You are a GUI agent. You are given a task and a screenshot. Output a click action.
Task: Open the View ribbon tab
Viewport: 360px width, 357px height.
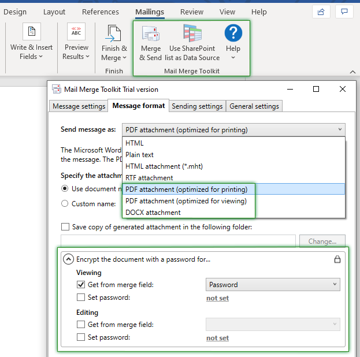(227, 12)
